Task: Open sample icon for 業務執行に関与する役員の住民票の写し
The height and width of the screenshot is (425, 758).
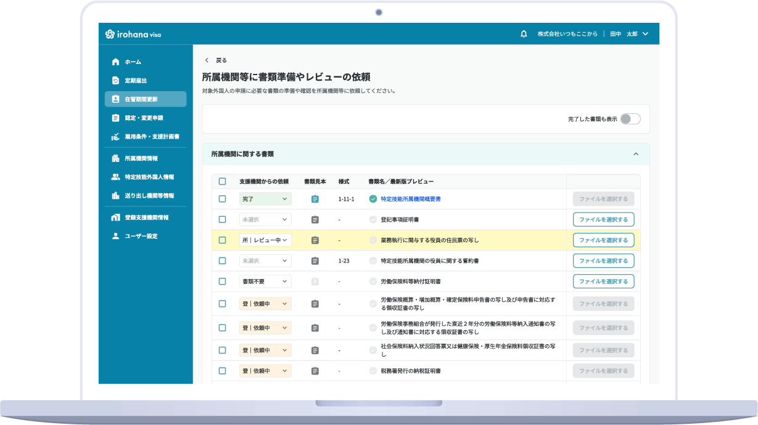Action: (x=315, y=240)
